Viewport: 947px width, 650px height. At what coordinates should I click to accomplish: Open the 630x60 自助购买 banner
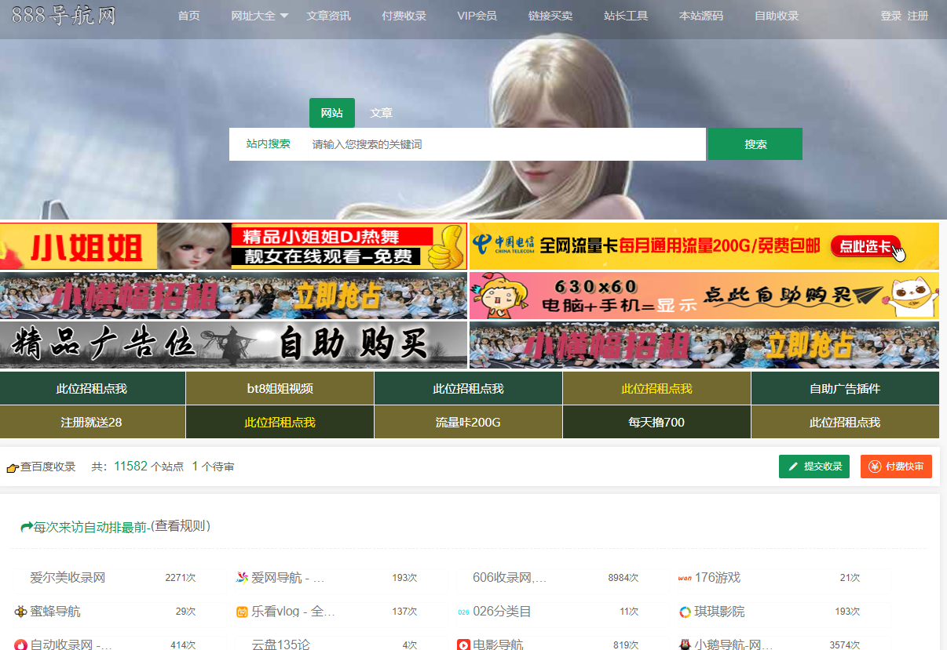(704, 296)
